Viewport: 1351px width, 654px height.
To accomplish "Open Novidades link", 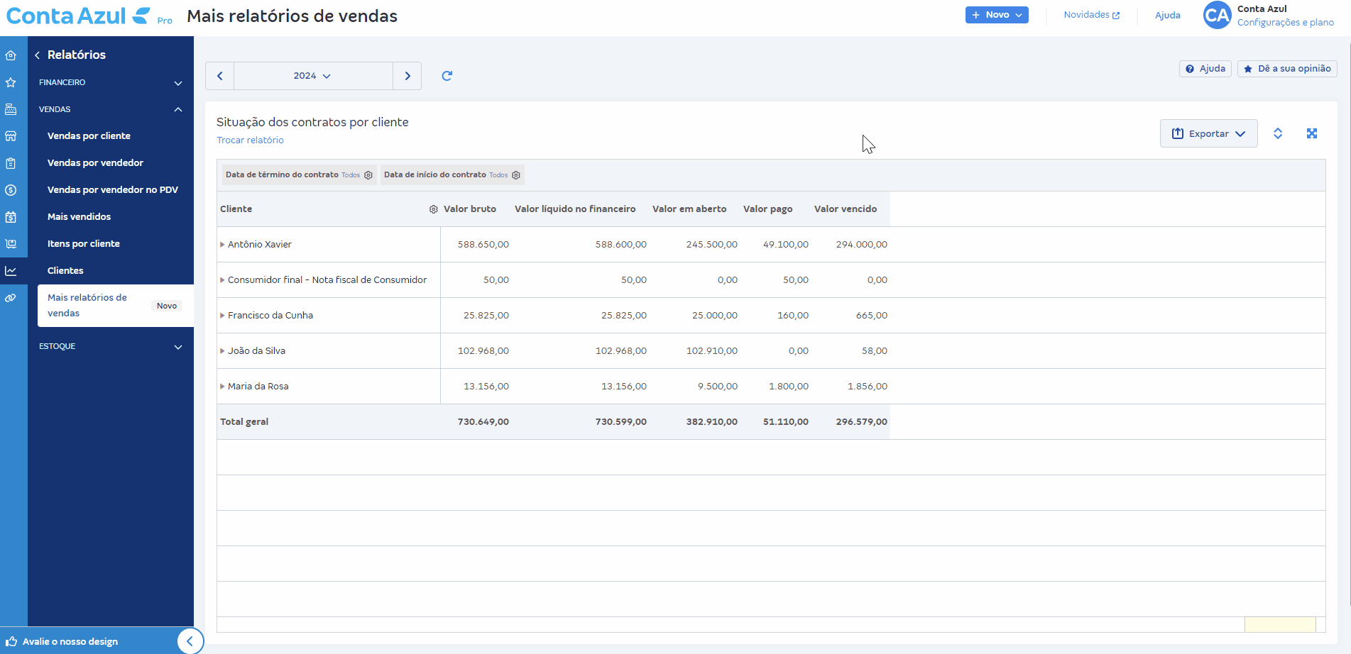I will 1091,15.
